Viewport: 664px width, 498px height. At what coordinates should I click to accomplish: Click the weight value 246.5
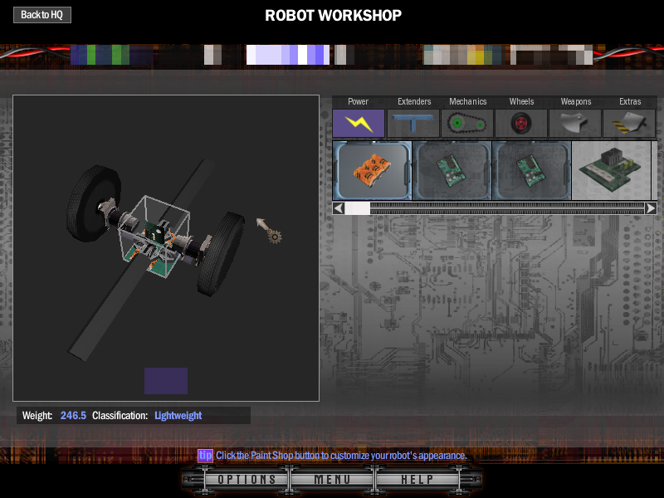click(73, 416)
